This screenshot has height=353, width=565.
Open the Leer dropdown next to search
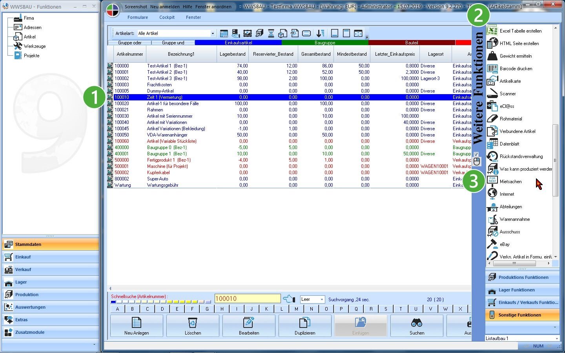tap(322, 299)
